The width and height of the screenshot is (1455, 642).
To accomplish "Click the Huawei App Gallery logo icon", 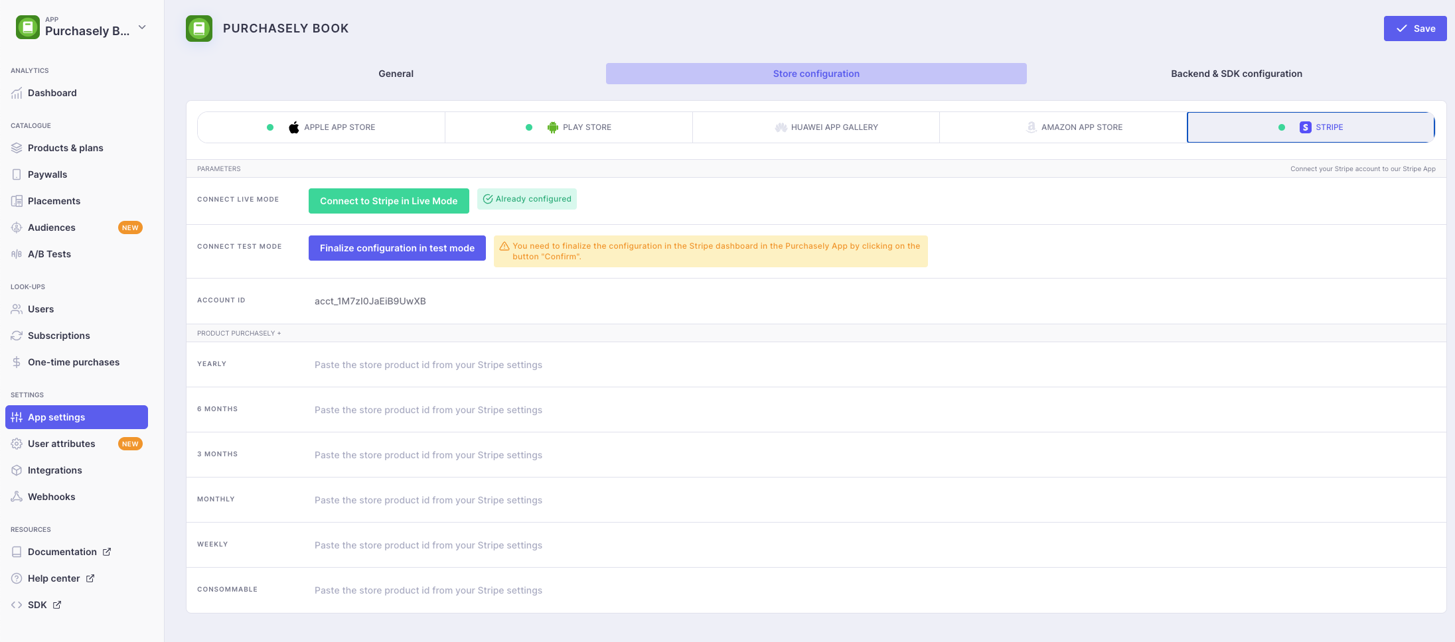I will [781, 127].
